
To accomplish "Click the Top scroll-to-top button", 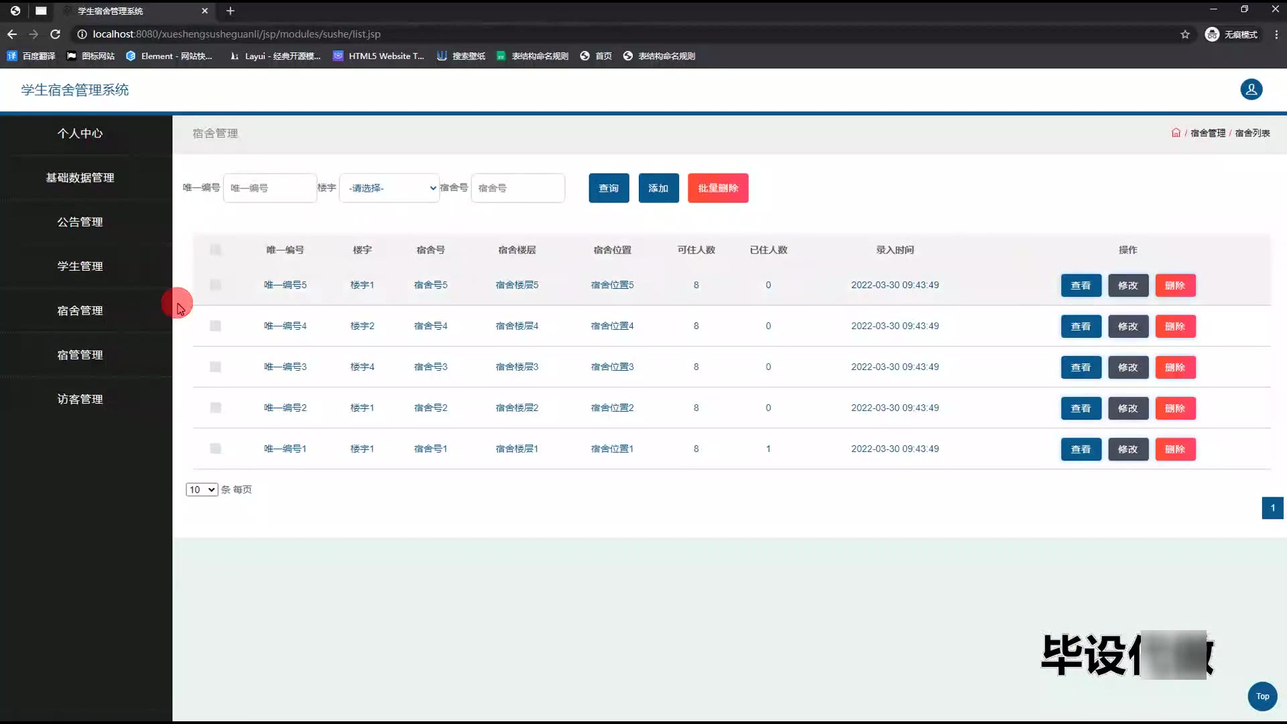I will (x=1262, y=696).
